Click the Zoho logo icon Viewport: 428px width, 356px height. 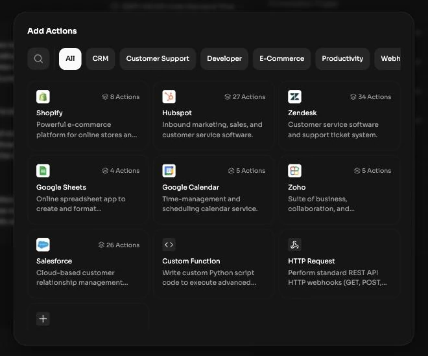click(x=295, y=171)
